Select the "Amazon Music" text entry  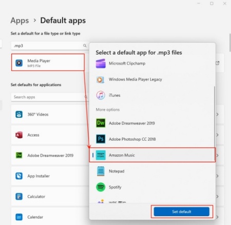[122, 155]
